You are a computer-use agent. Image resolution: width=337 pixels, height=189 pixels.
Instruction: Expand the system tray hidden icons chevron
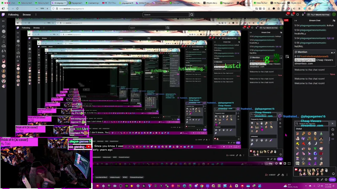306,186
